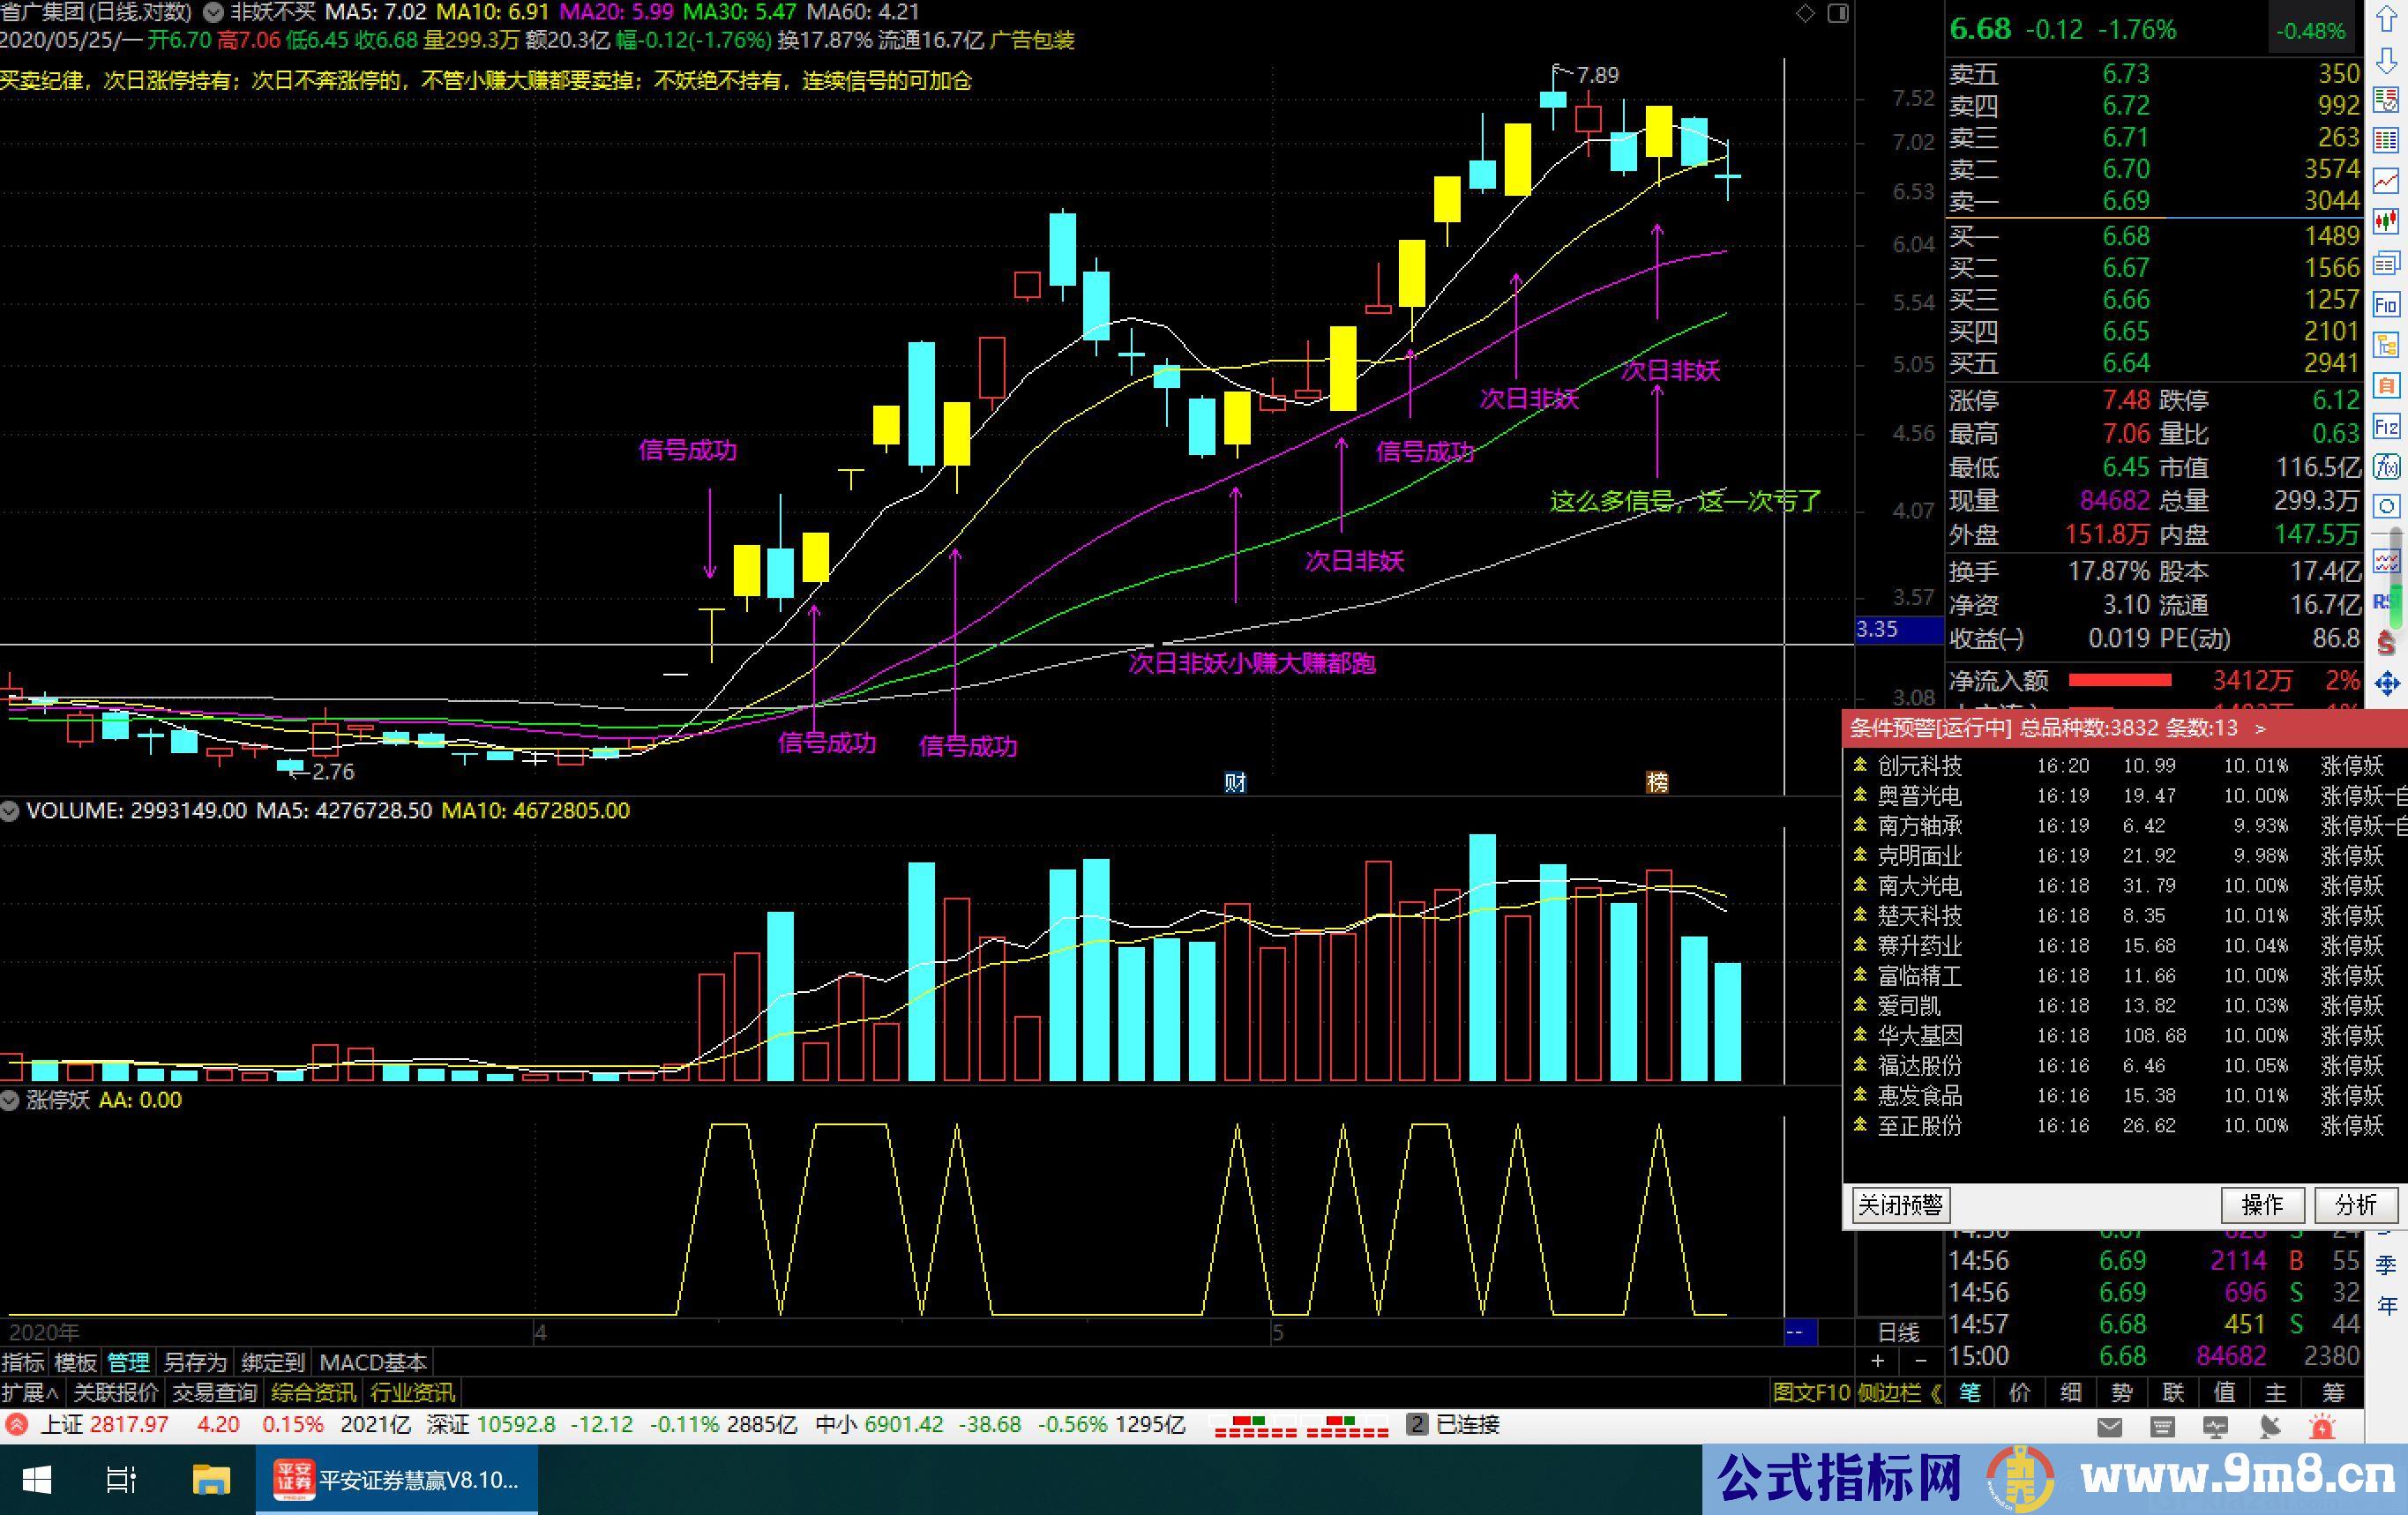Screen dimensions: 2408x1515
Task: Switch to the 筹 chip distribution tab
Action: [2334, 1393]
